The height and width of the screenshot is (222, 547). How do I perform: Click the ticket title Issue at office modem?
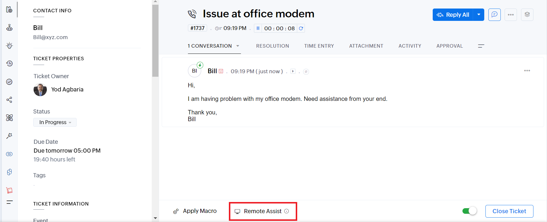(259, 14)
